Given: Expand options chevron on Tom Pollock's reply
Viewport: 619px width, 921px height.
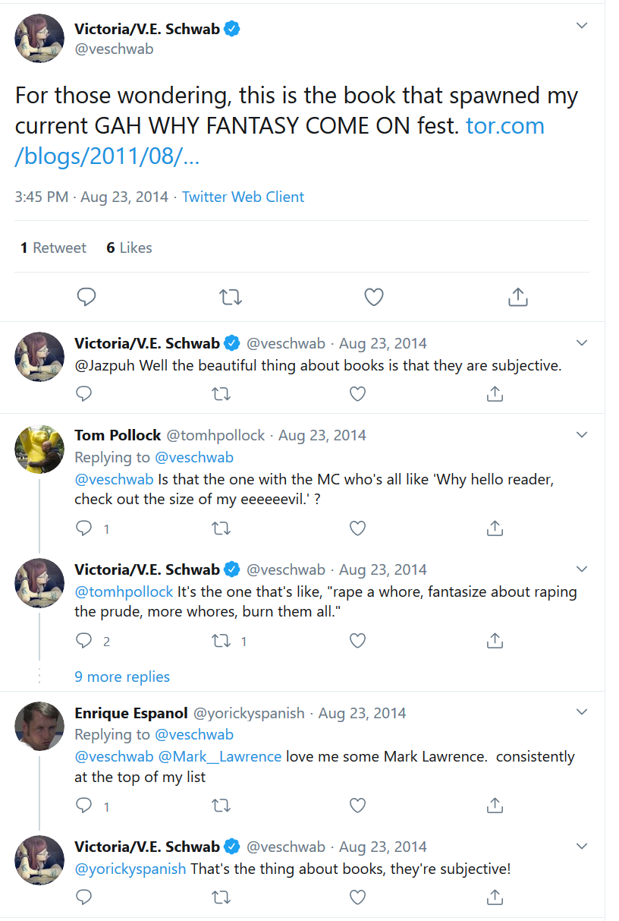Looking at the screenshot, I should point(582,435).
